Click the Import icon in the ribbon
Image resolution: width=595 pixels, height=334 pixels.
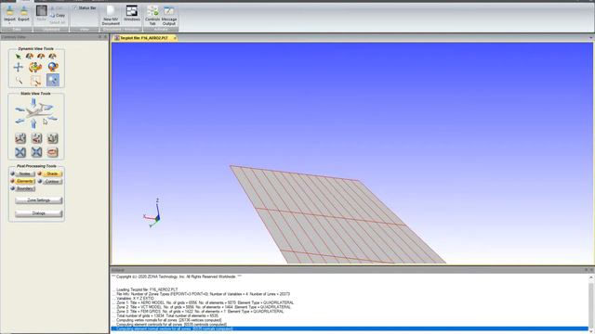click(10, 14)
